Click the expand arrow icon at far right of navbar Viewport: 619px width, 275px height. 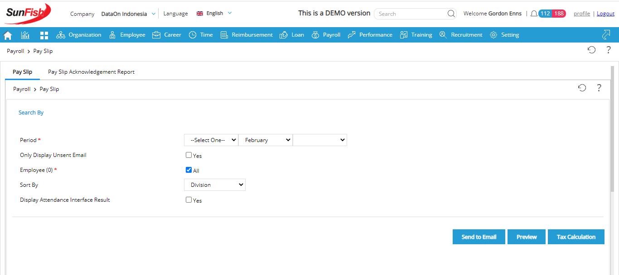click(x=606, y=34)
